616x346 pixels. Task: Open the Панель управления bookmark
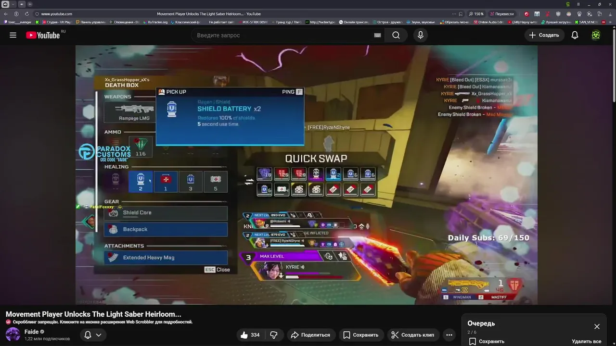point(90,22)
